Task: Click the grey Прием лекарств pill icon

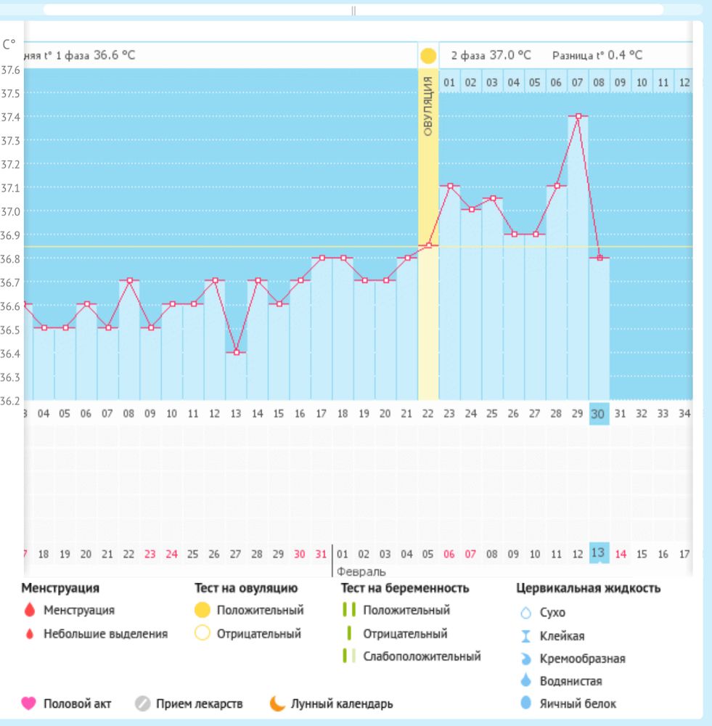Action: click(x=142, y=703)
